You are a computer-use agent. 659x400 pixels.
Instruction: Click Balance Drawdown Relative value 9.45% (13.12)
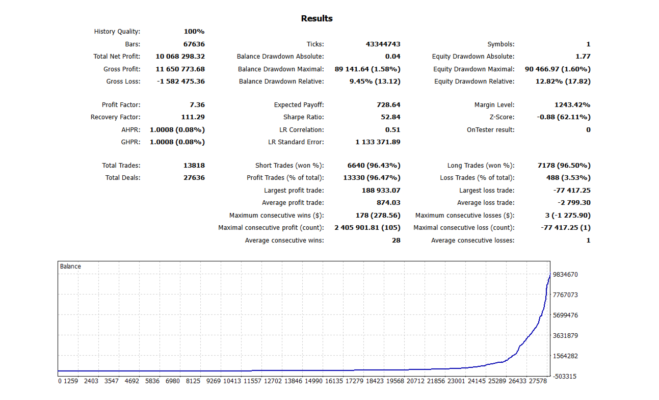[375, 82]
